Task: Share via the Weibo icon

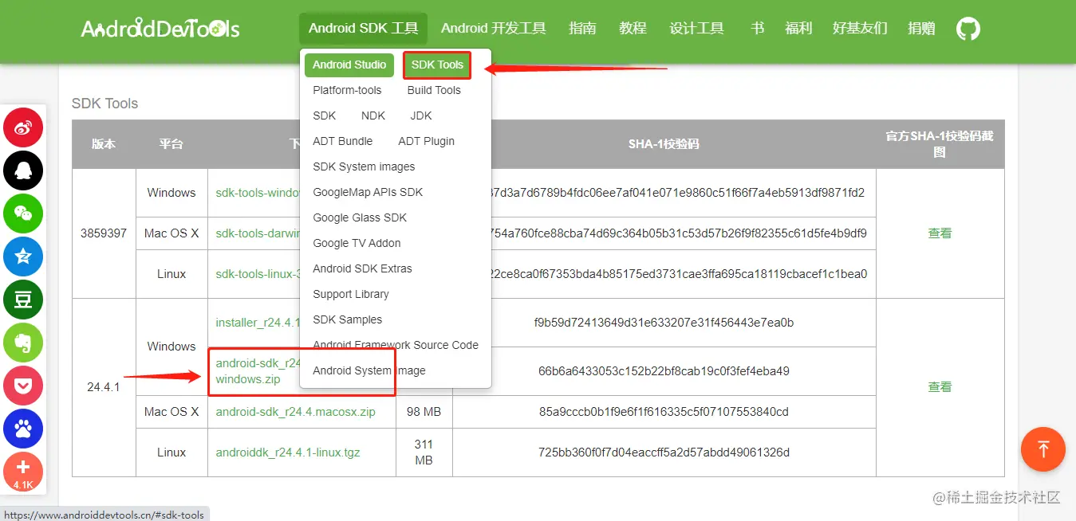Action: (x=23, y=127)
